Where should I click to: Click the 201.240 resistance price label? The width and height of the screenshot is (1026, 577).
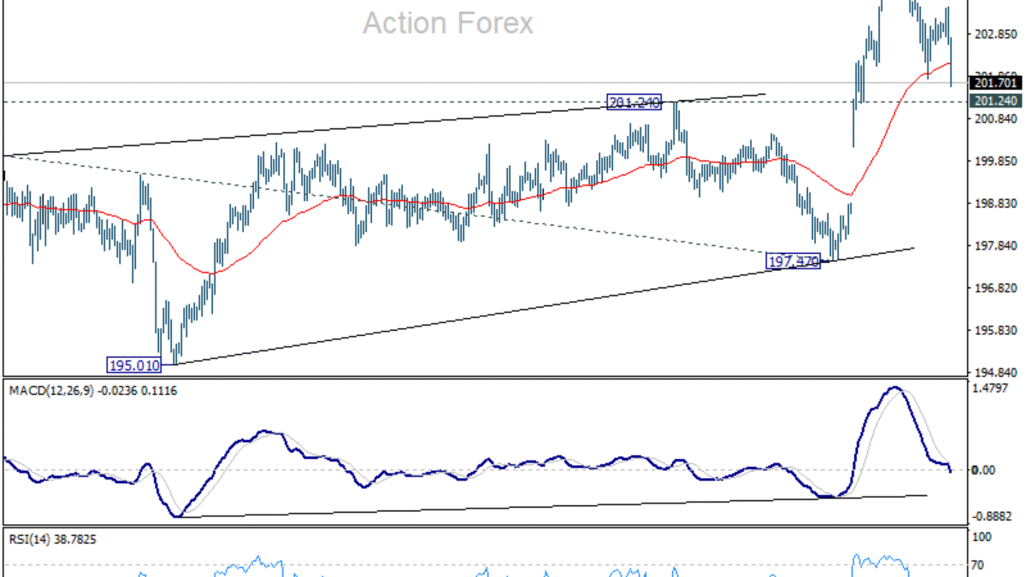[x=633, y=103]
